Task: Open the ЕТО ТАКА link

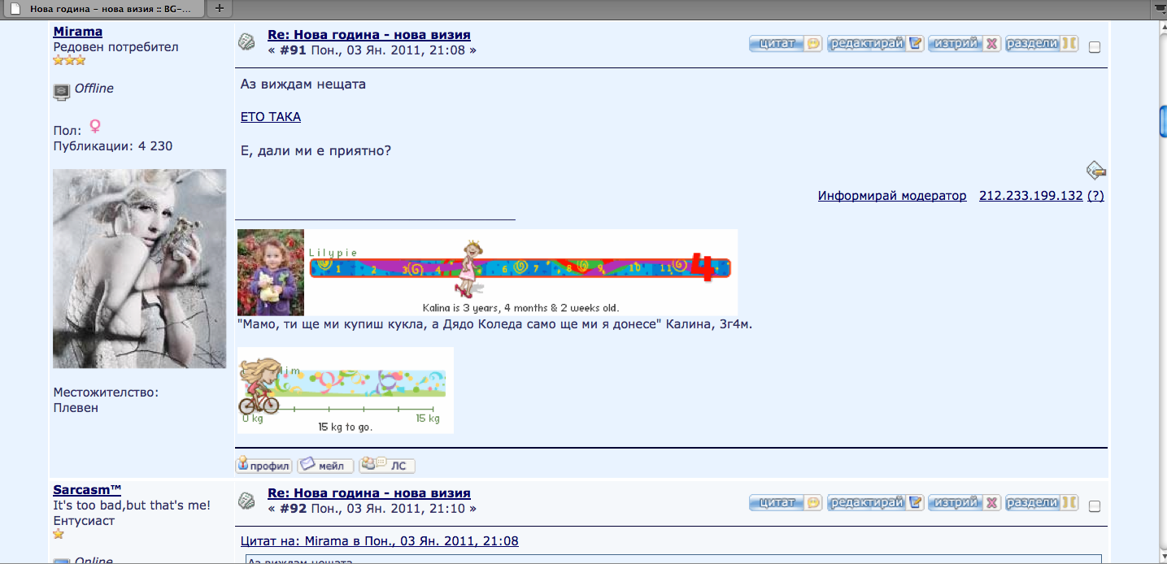Action: [x=271, y=117]
